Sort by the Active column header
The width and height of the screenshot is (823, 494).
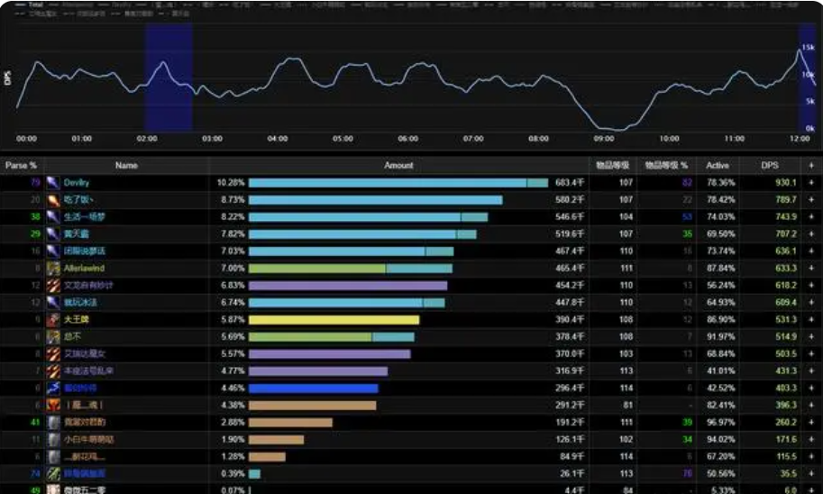[718, 166]
